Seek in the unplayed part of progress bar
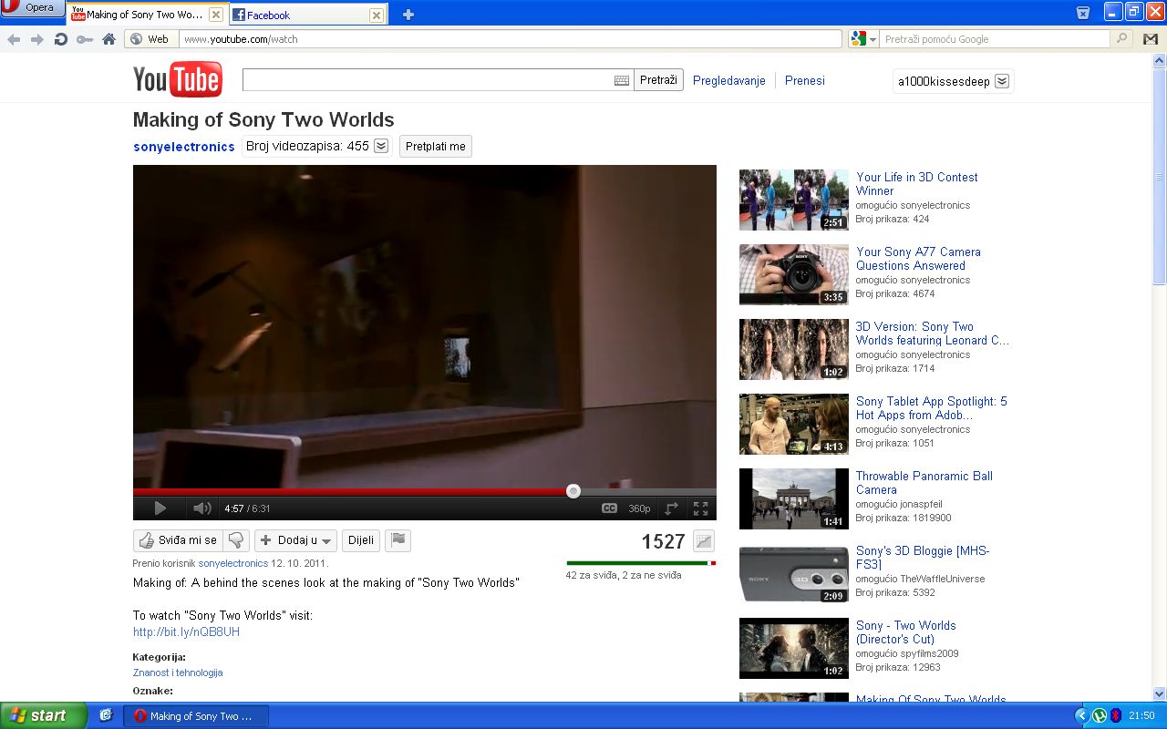This screenshot has height=729, width=1167. [x=647, y=491]
